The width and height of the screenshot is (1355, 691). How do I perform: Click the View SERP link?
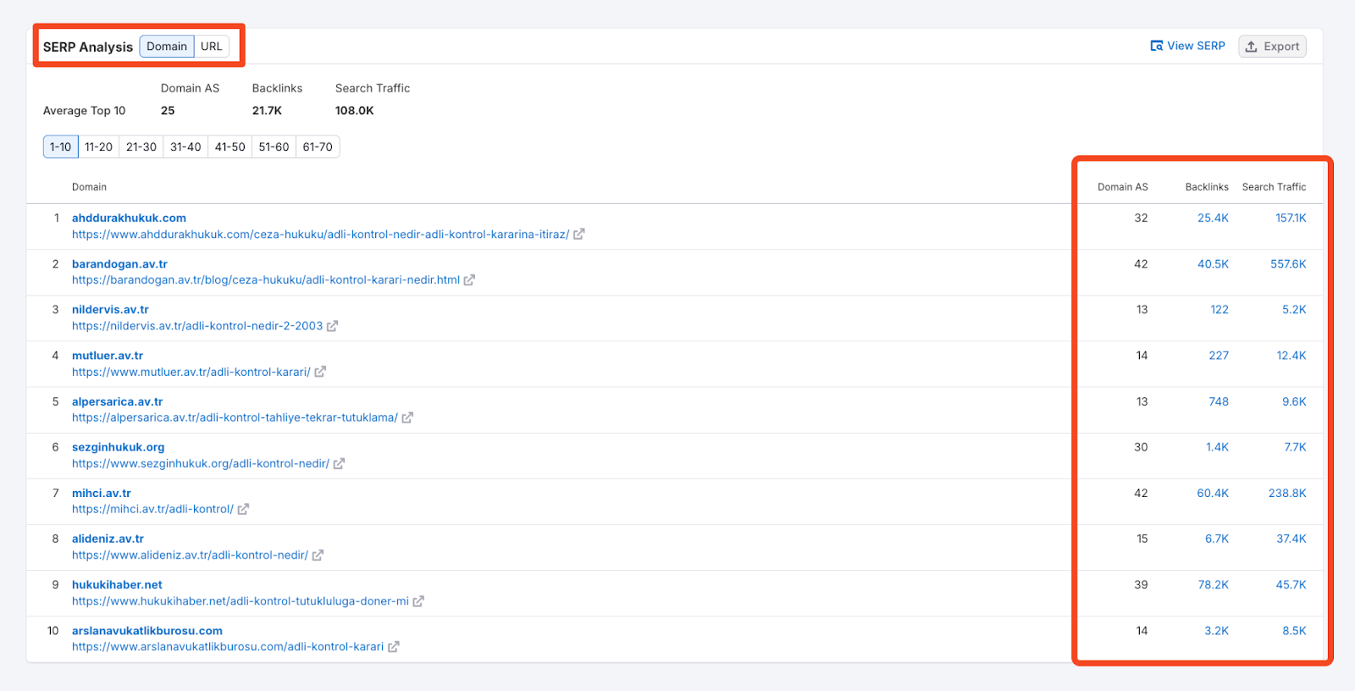1187,46
